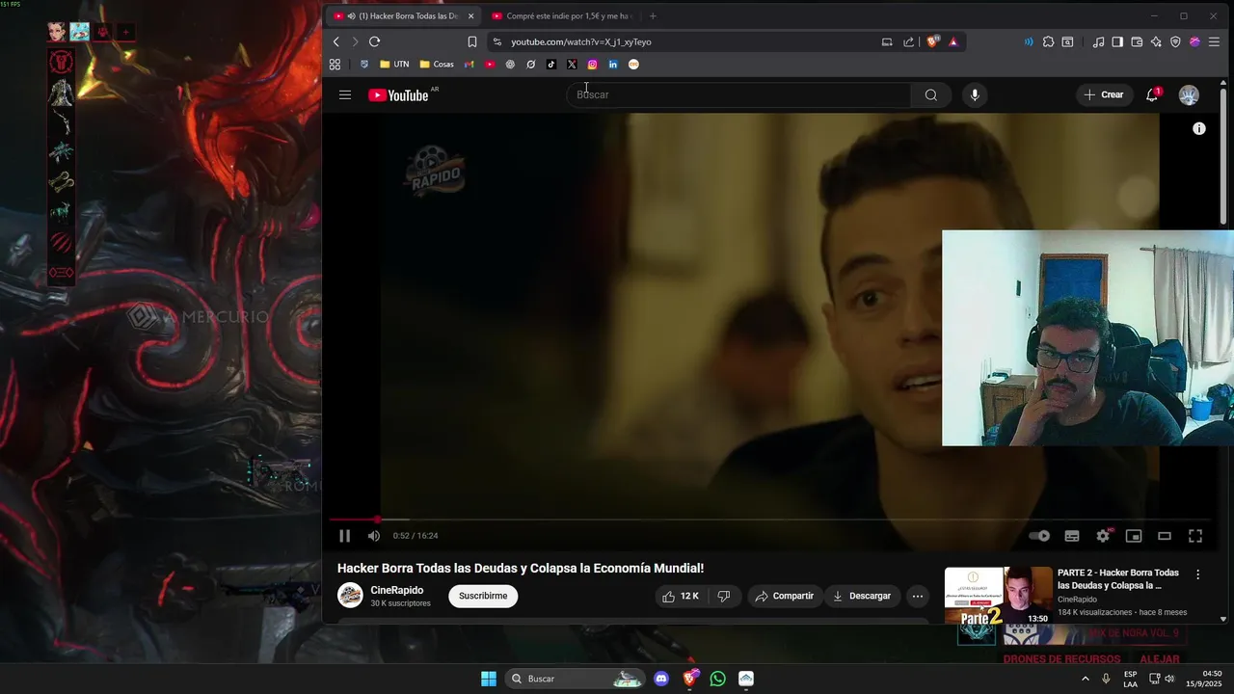Mute the video volume speaker icon

point(373,536)
